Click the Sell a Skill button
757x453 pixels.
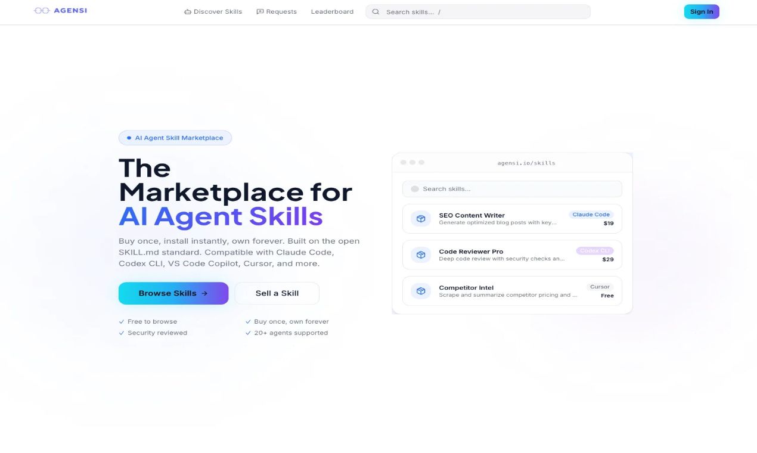point(277,293)
